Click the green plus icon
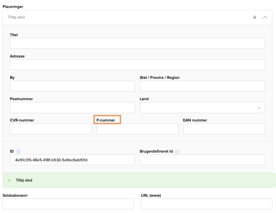This screenshot has height=213, width=276. tap(9, 180)
